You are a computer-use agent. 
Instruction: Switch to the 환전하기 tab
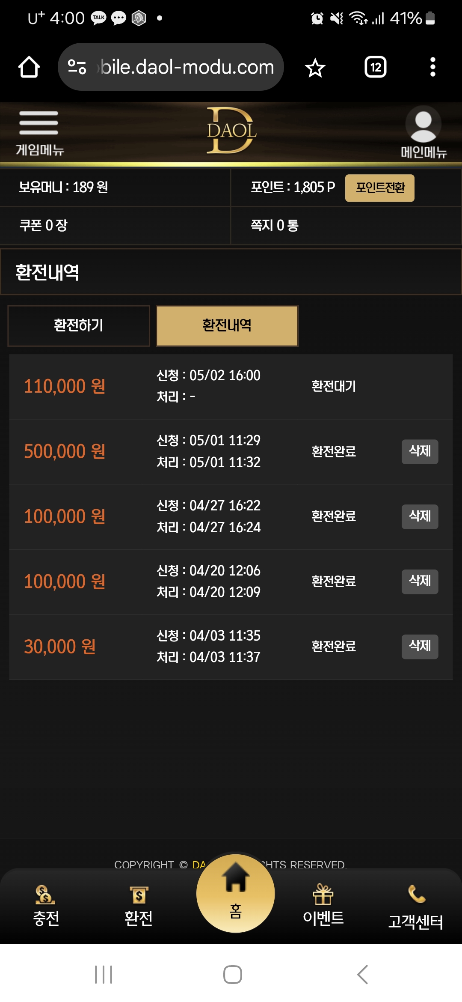[x=79, y=325]
